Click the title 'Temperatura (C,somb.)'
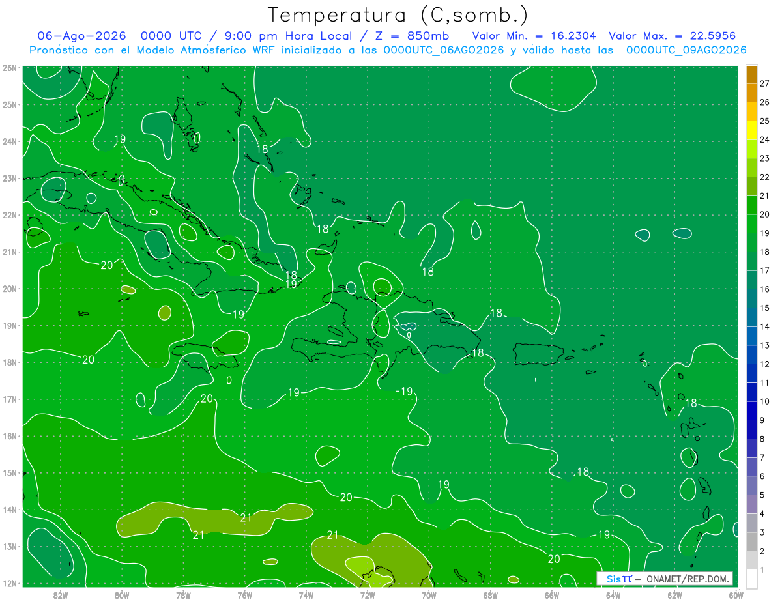 point(398,16)
